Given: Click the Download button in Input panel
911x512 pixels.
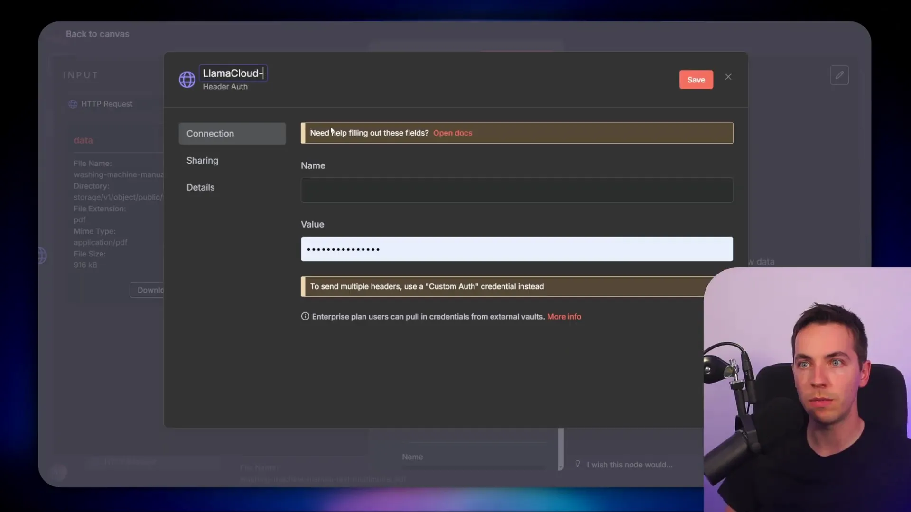Looking at the screenshot, I should pos(148,290).
